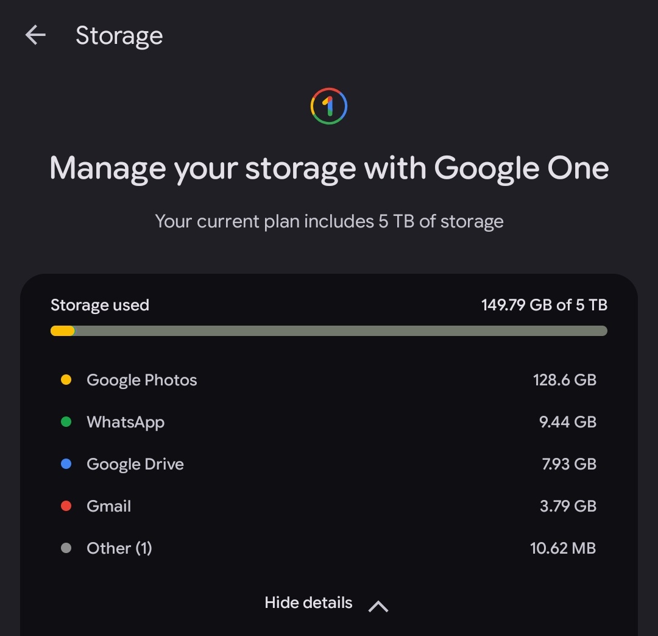Click the gray unused portion of storage bar
This screenshot has height=636, width=658.
[341, 331]
